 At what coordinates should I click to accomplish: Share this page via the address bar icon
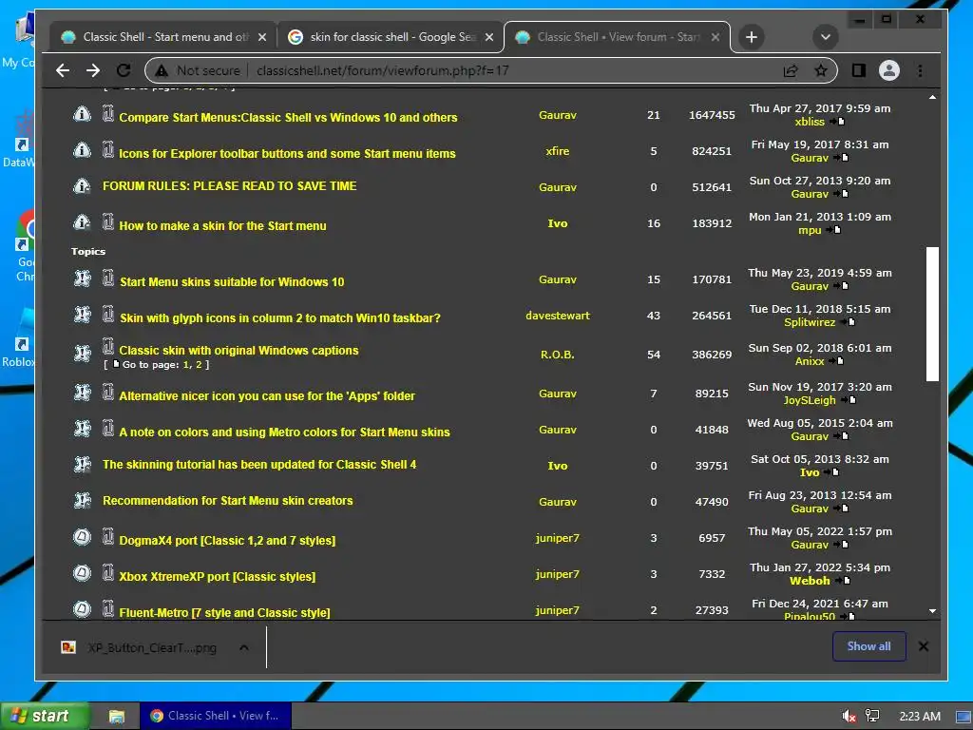(x=790, y=70)
